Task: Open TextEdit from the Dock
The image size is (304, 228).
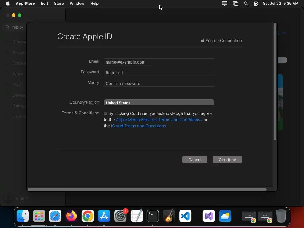Action: 137,216
